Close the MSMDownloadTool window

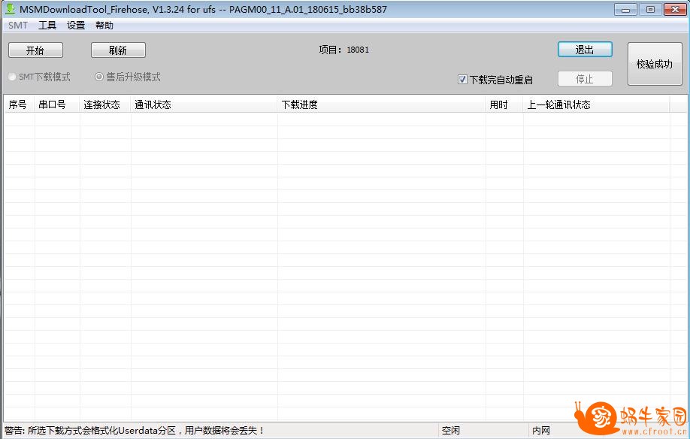(x=675, y=9)
